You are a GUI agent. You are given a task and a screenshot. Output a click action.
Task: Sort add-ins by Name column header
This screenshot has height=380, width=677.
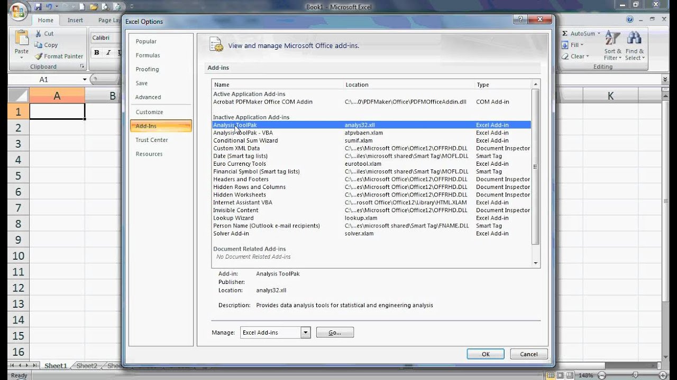point(277,84)
